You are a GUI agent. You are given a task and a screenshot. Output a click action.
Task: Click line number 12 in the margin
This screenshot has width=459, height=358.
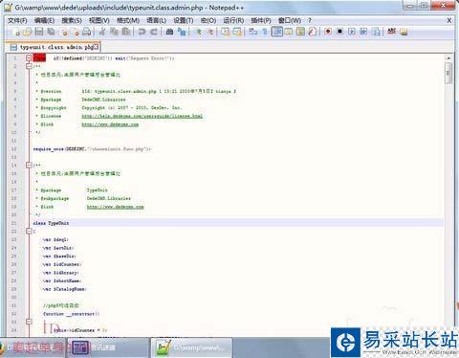pos(13,149)
